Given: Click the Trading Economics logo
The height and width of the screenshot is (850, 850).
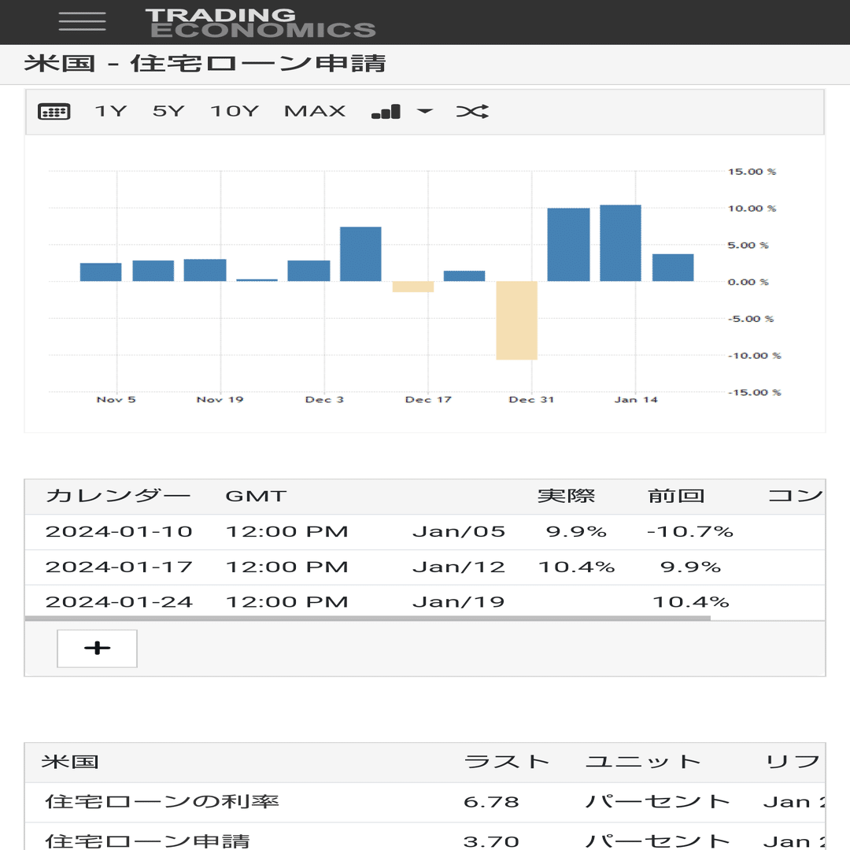Looking at the screenshot, I should coord(261,23).
